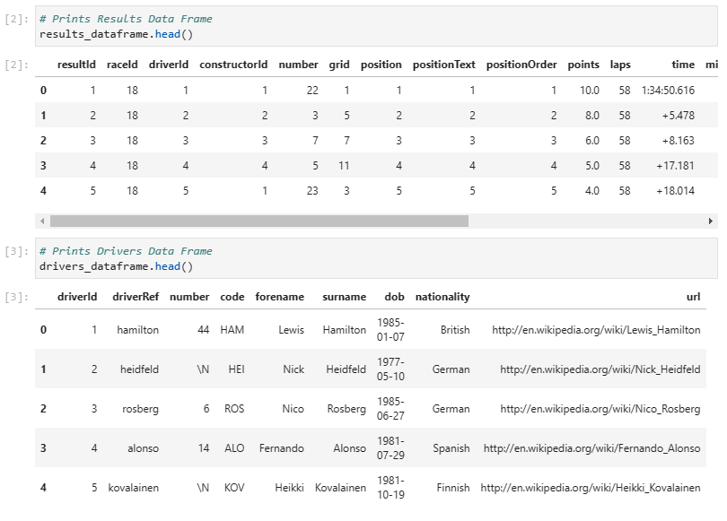Click the code cell KOV
Viewport: 727px width, 521px height.
pos(234,488)
